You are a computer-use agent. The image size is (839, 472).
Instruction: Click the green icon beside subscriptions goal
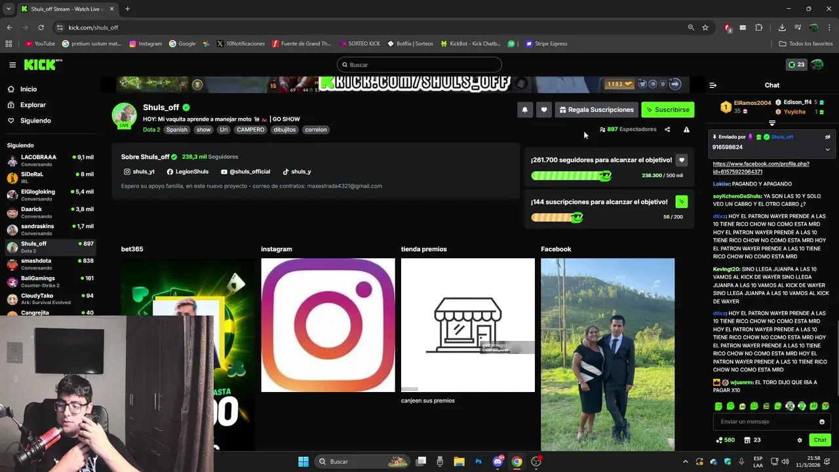(682, 202)
